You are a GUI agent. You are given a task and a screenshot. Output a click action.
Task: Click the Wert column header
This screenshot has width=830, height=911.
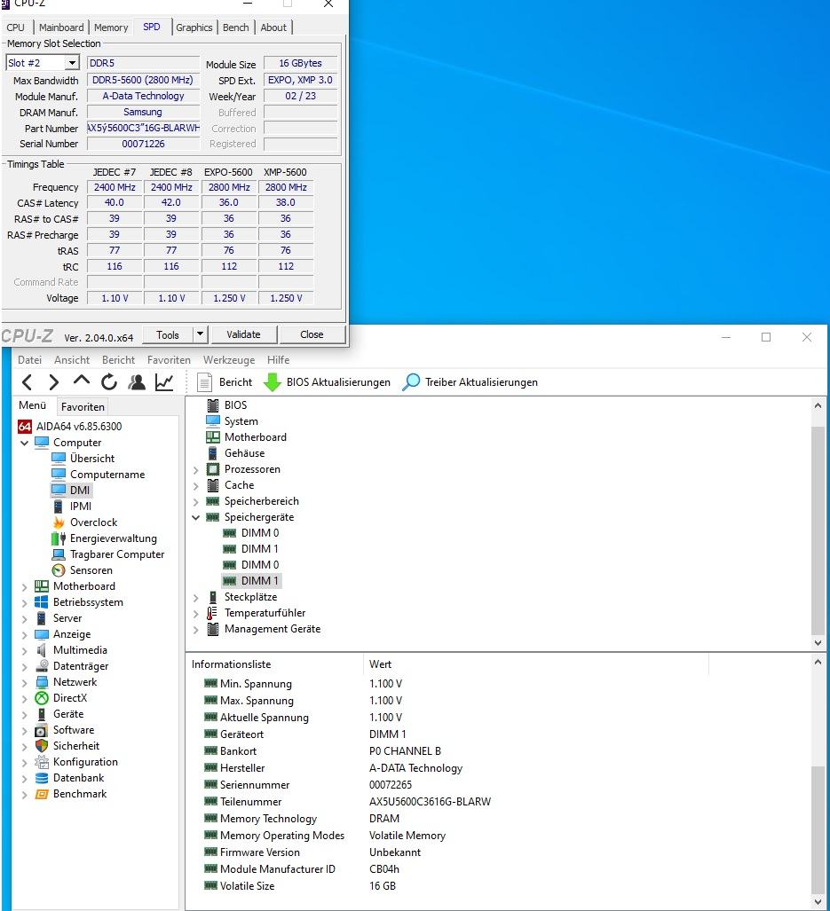pyautogui.click(x=534, y=664)
